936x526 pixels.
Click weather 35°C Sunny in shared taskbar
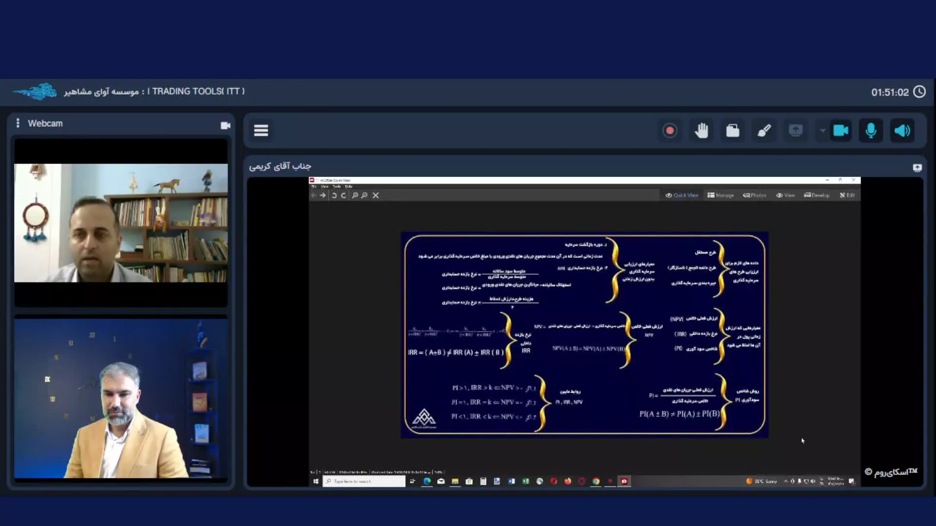[x=761, y=481]
